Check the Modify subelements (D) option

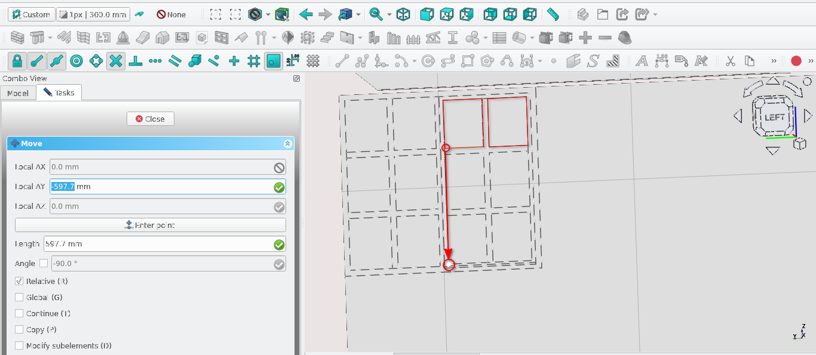[19, 345]
